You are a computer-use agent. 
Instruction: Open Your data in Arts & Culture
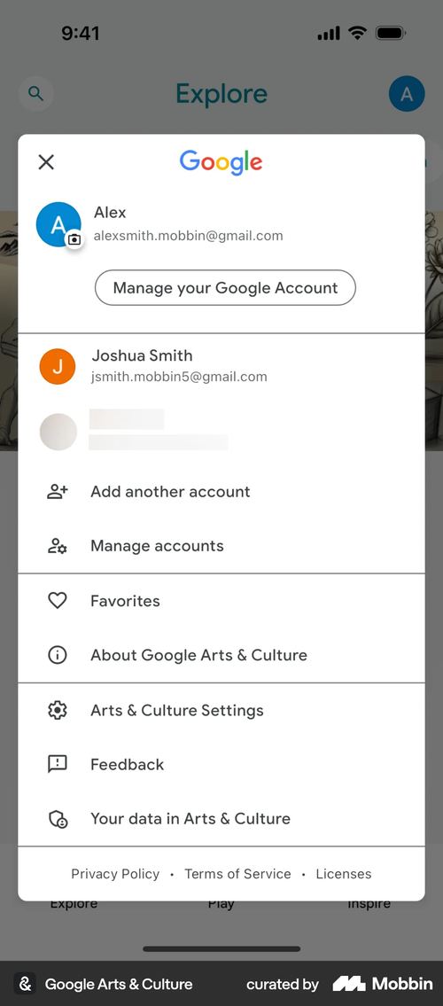click(221, 819)
